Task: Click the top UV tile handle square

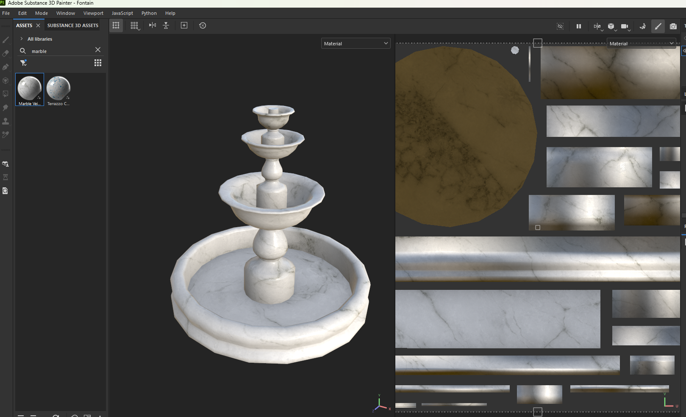Action: point(538,43)
